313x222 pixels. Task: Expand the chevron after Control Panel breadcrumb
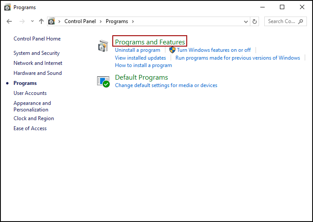101,21
